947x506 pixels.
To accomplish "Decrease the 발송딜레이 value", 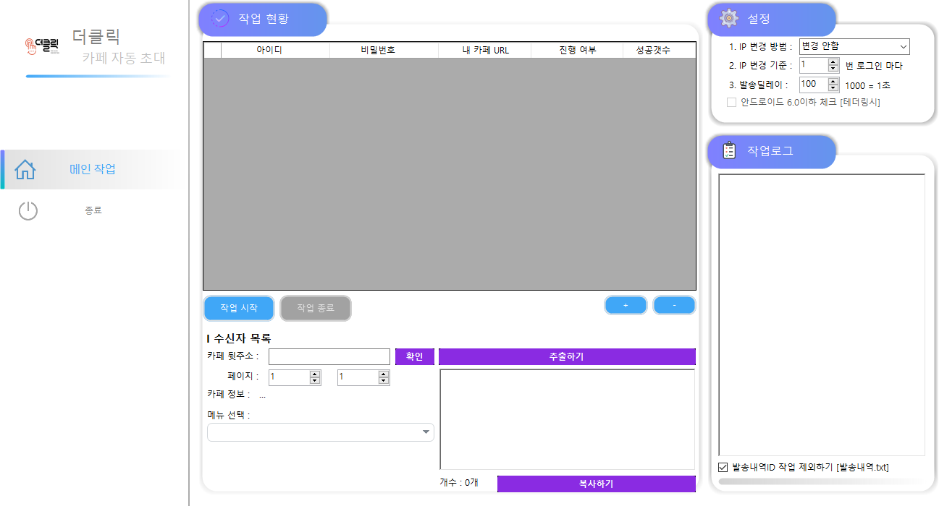I will pos(833,88).
